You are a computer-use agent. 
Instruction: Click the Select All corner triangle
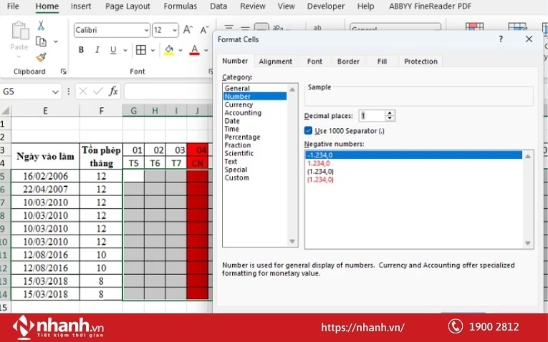(6, 112)
